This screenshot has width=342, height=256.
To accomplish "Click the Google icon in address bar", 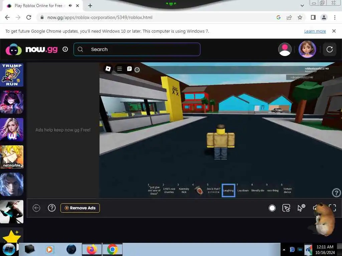I will [x=278, y=17].
